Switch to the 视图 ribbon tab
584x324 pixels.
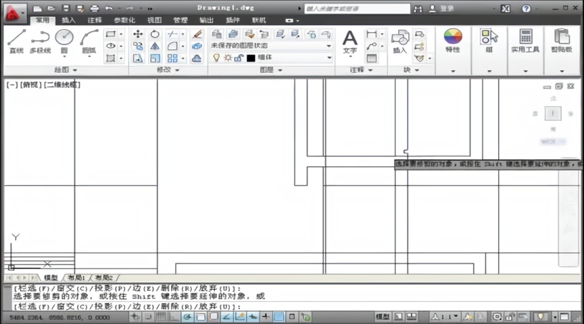pos(154,20)
